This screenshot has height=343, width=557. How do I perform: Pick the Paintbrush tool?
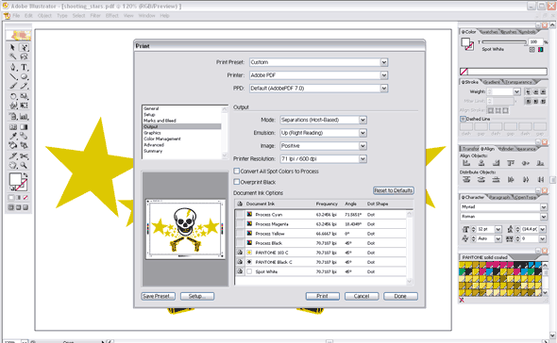point(13,86)
